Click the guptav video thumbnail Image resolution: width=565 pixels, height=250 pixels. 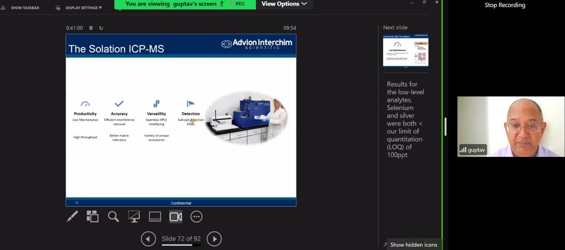511,126
